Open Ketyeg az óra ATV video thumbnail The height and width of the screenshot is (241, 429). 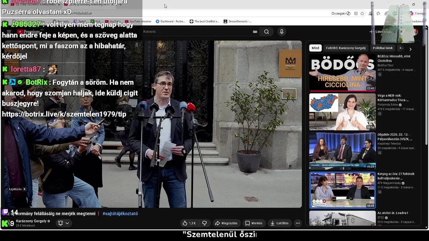(x=342, y=190)
